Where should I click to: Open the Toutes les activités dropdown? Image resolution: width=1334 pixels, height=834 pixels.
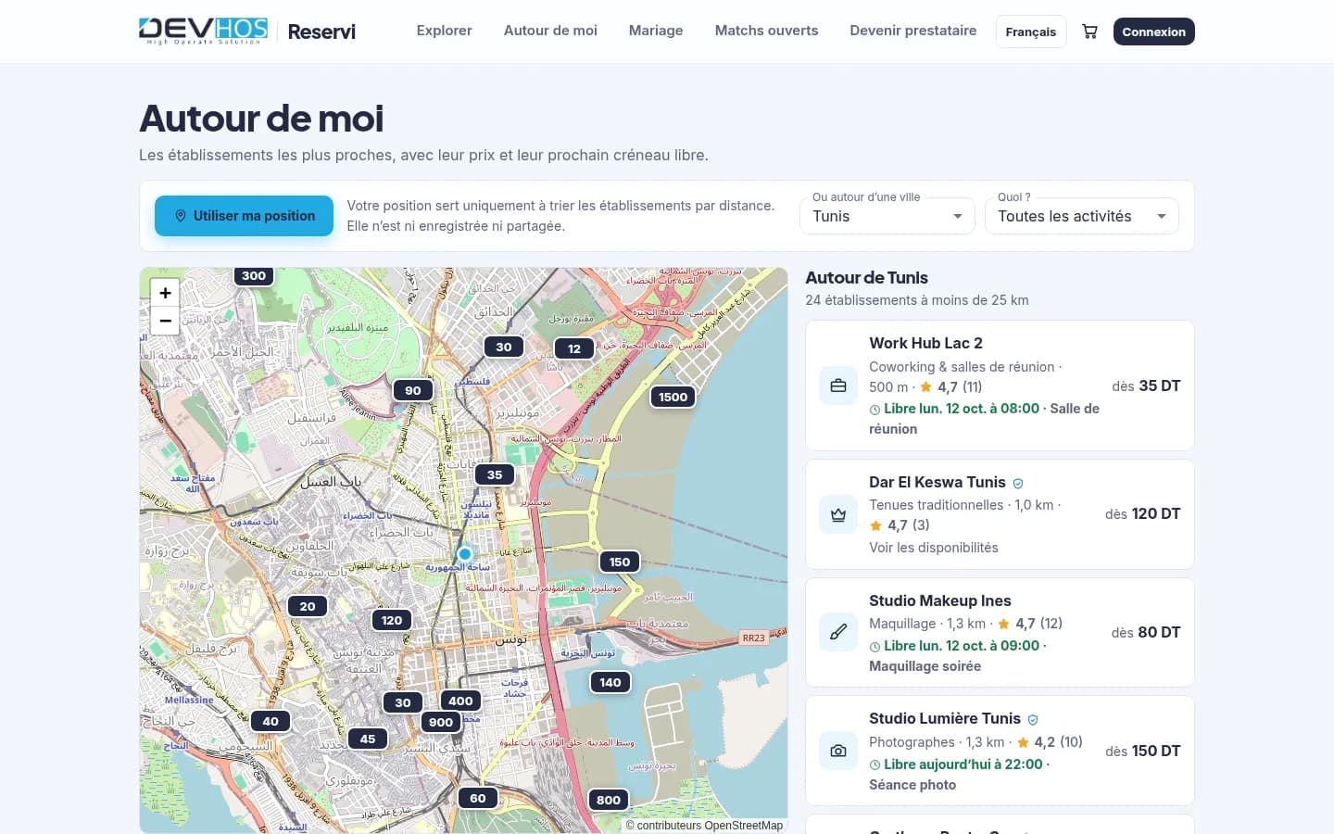(1082, 216)
